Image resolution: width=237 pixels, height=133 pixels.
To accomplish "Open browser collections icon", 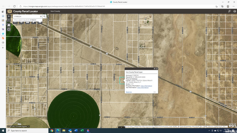I will 222,6.
